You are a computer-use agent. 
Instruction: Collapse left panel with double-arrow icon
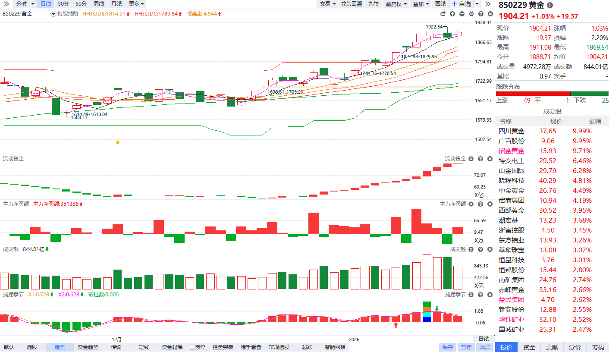click(x=488, y=4)
